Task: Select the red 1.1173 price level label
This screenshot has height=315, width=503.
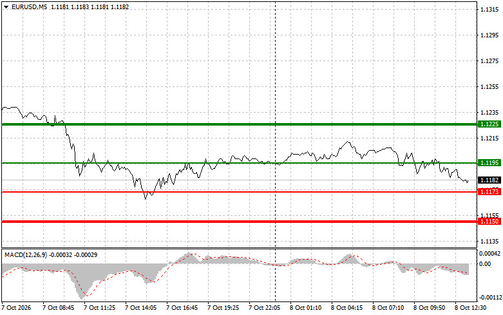Action: pyautogui.click(x=489, y=192)
